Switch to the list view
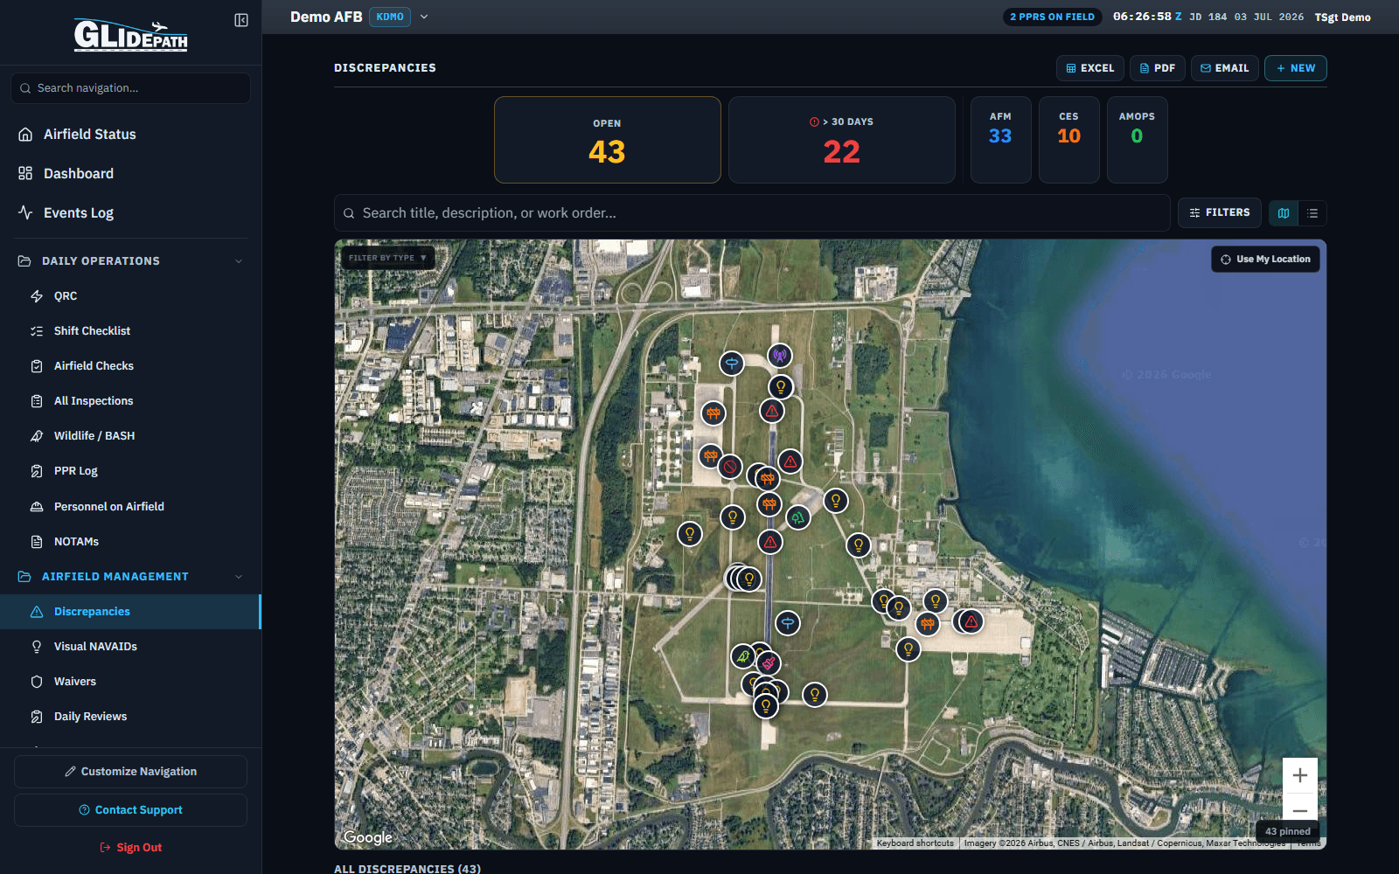This screenshot has height=874, width=1399. point(1312,213)
